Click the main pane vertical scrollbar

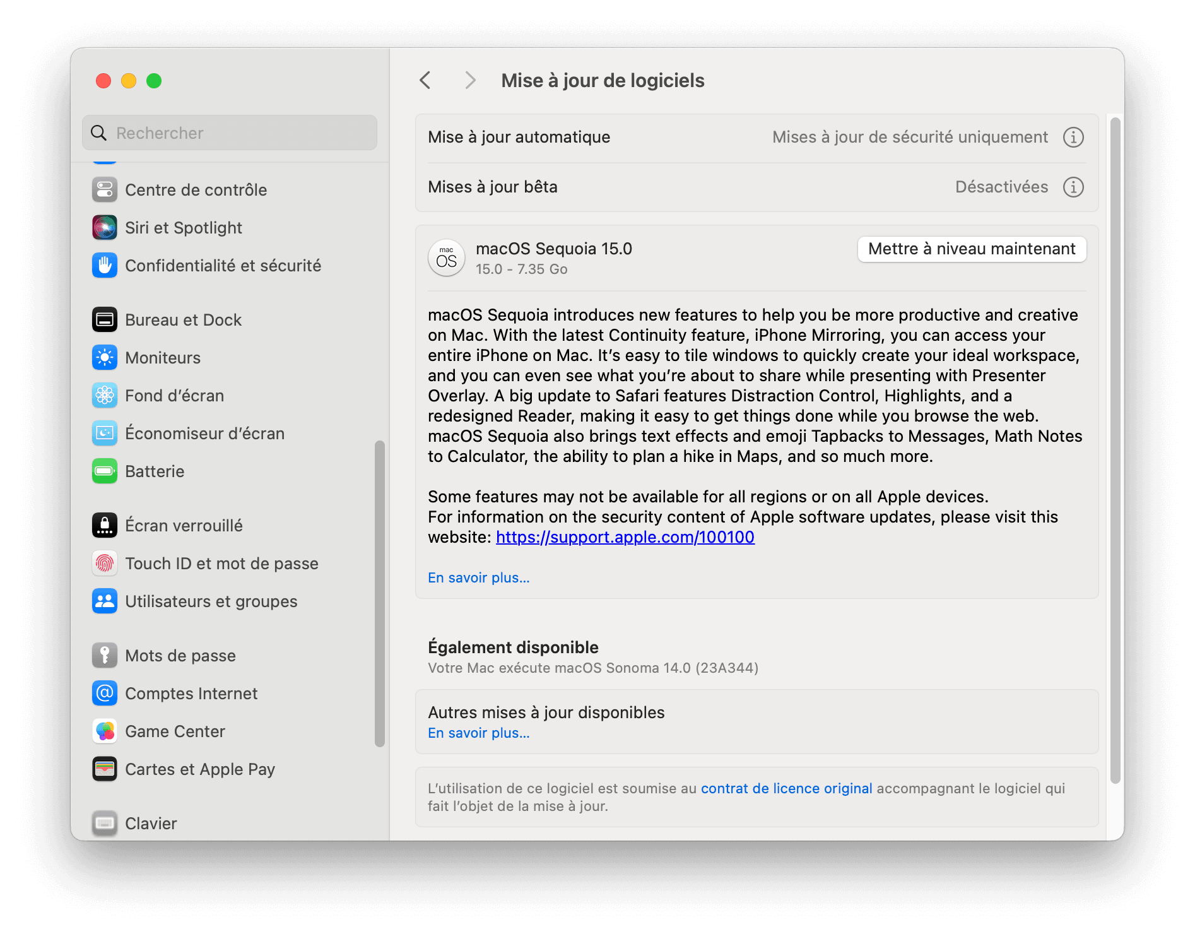coord(1116,451)
